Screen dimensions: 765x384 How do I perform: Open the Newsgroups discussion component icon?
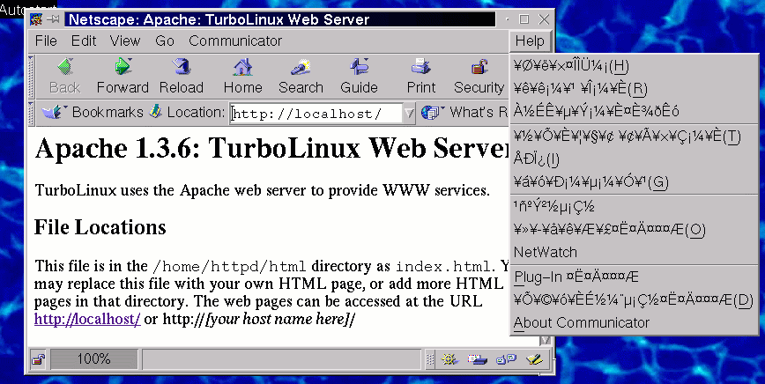[506, 359]
